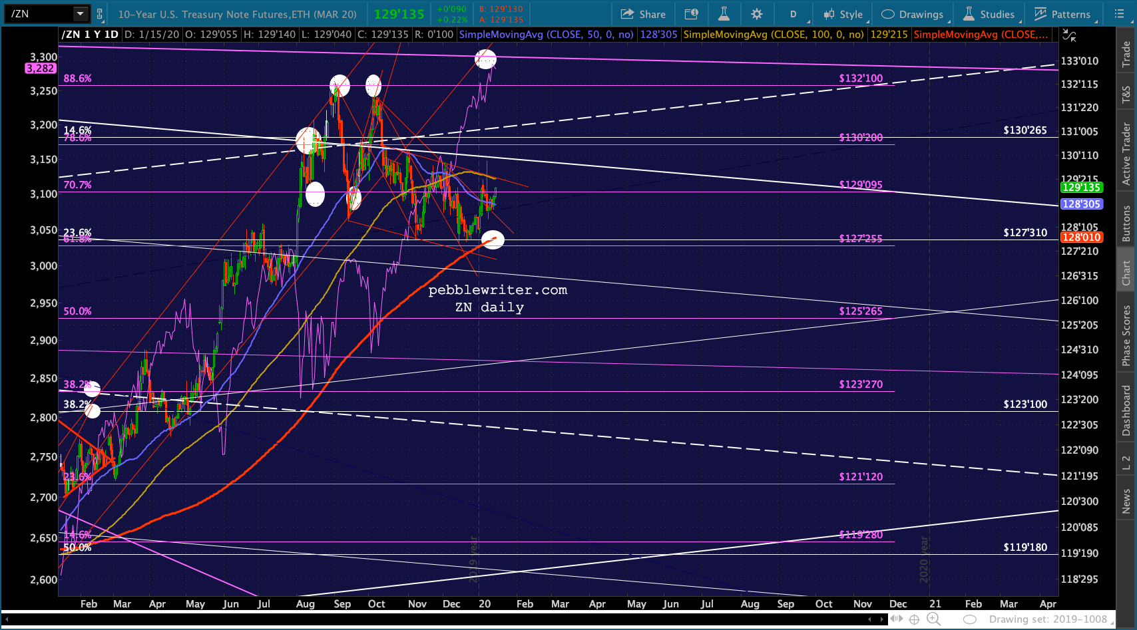
Task: Open the Drawings dropdown menu
Action: click(x=912, y=14)
